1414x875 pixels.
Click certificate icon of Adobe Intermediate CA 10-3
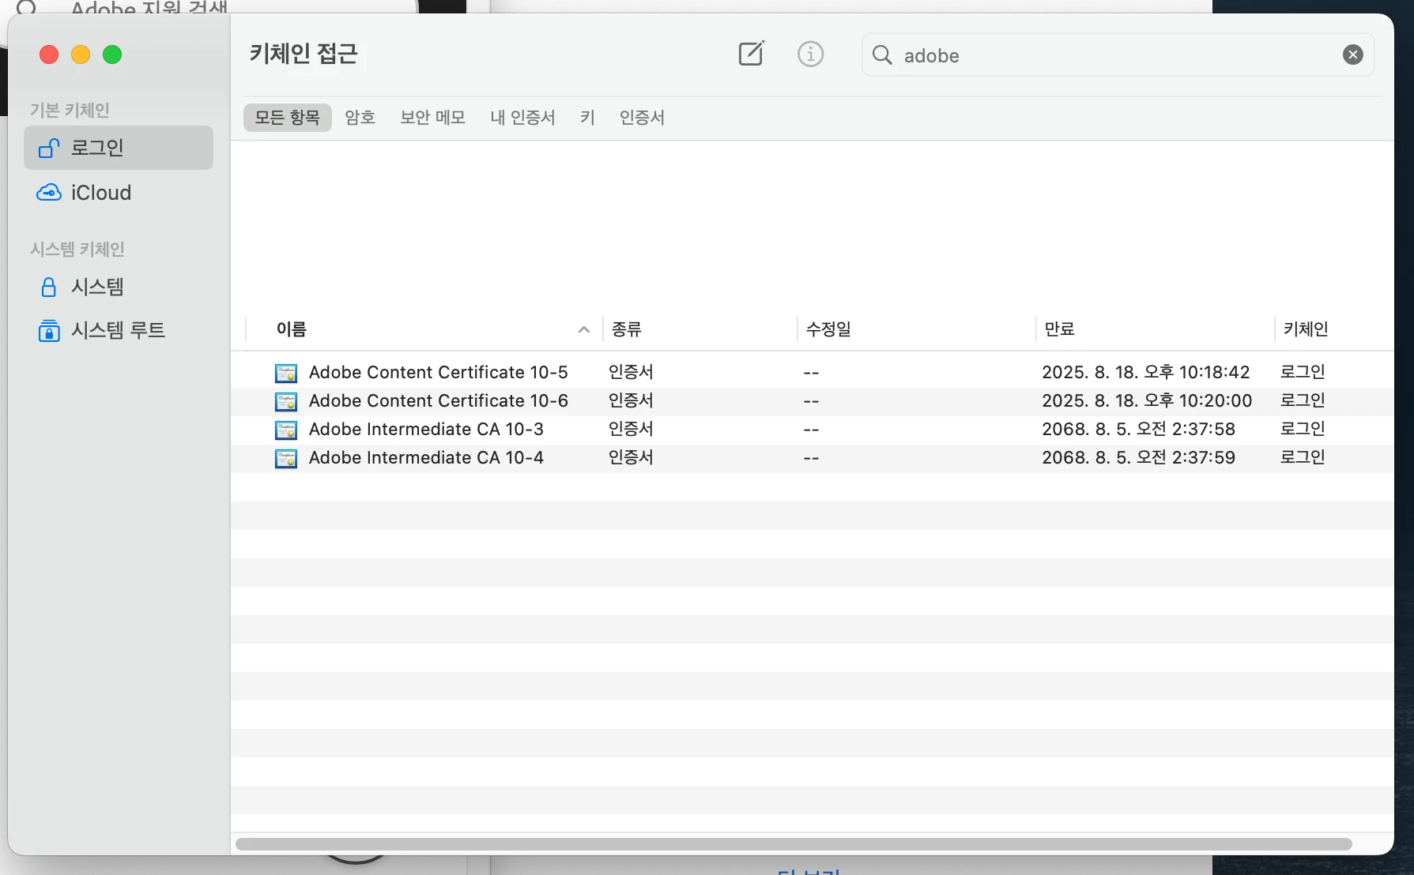pyautogui.click(x=286, y=430)
